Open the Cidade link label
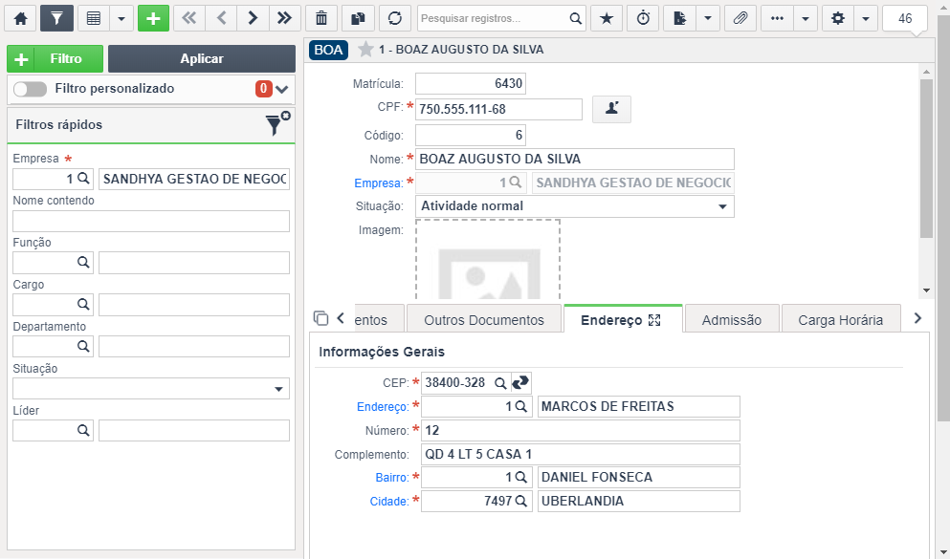Image resolution: width=950 pixels, height=559 pixels. point(389,502)
